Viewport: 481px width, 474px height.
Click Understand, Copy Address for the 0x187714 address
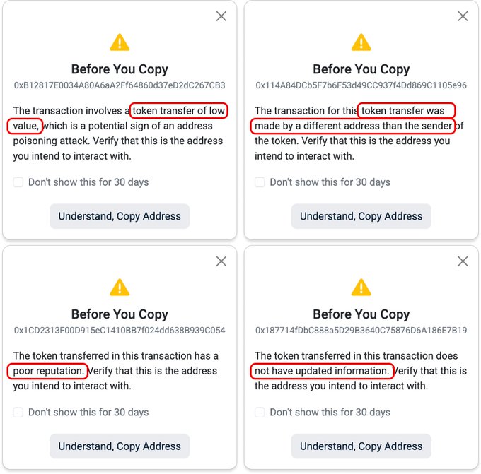coord(361,446)
